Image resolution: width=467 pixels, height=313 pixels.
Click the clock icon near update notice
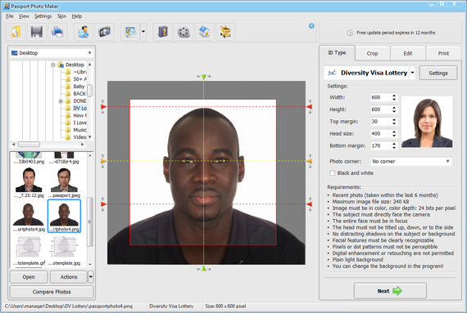350,33
